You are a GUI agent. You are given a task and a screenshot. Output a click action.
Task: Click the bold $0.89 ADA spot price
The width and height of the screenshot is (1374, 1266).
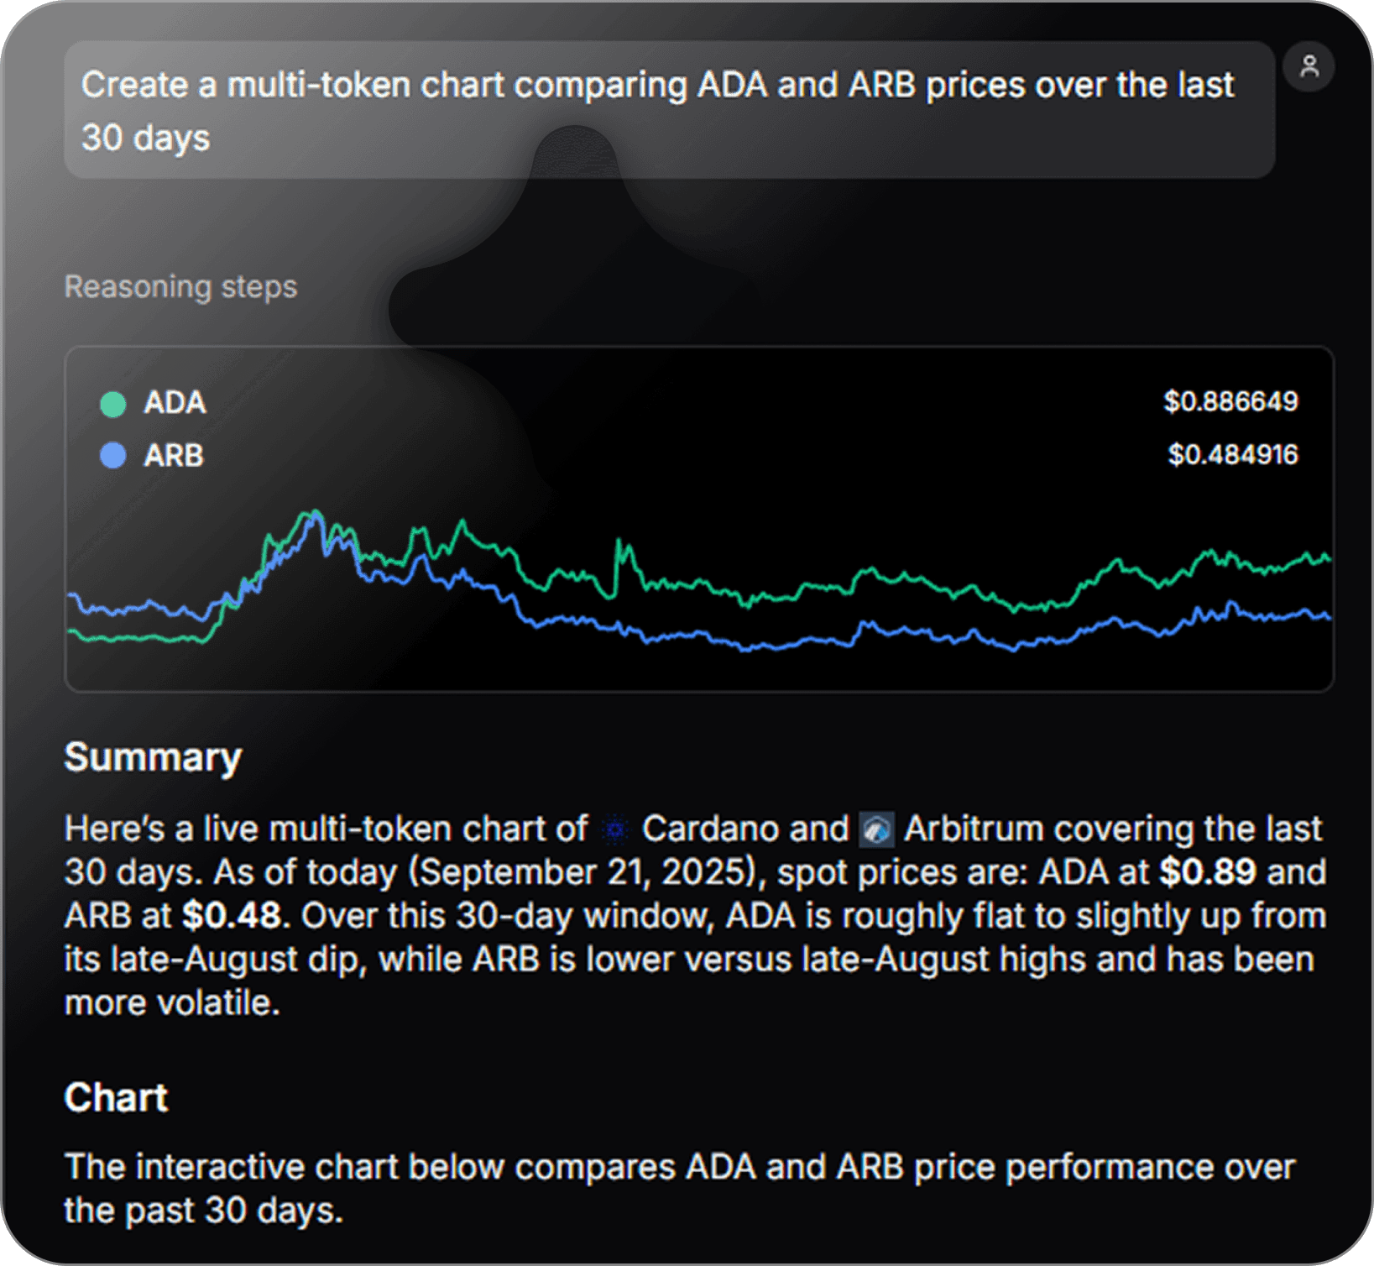coord(1207,872)
